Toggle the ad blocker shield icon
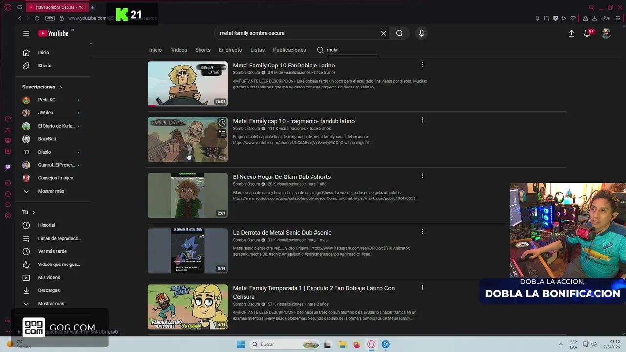This screenshot has height=352, width=626. click(555, 18)
